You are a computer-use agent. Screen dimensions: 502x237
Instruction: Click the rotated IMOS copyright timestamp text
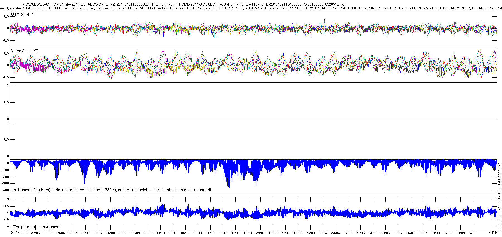click(499, 197)
